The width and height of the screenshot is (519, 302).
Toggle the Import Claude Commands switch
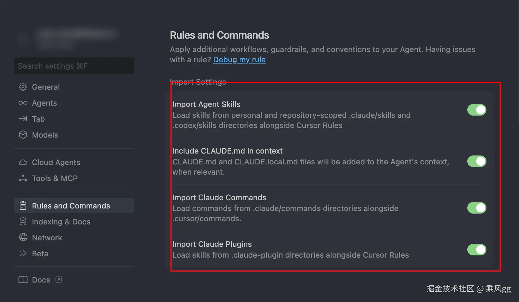coord(477,208)
